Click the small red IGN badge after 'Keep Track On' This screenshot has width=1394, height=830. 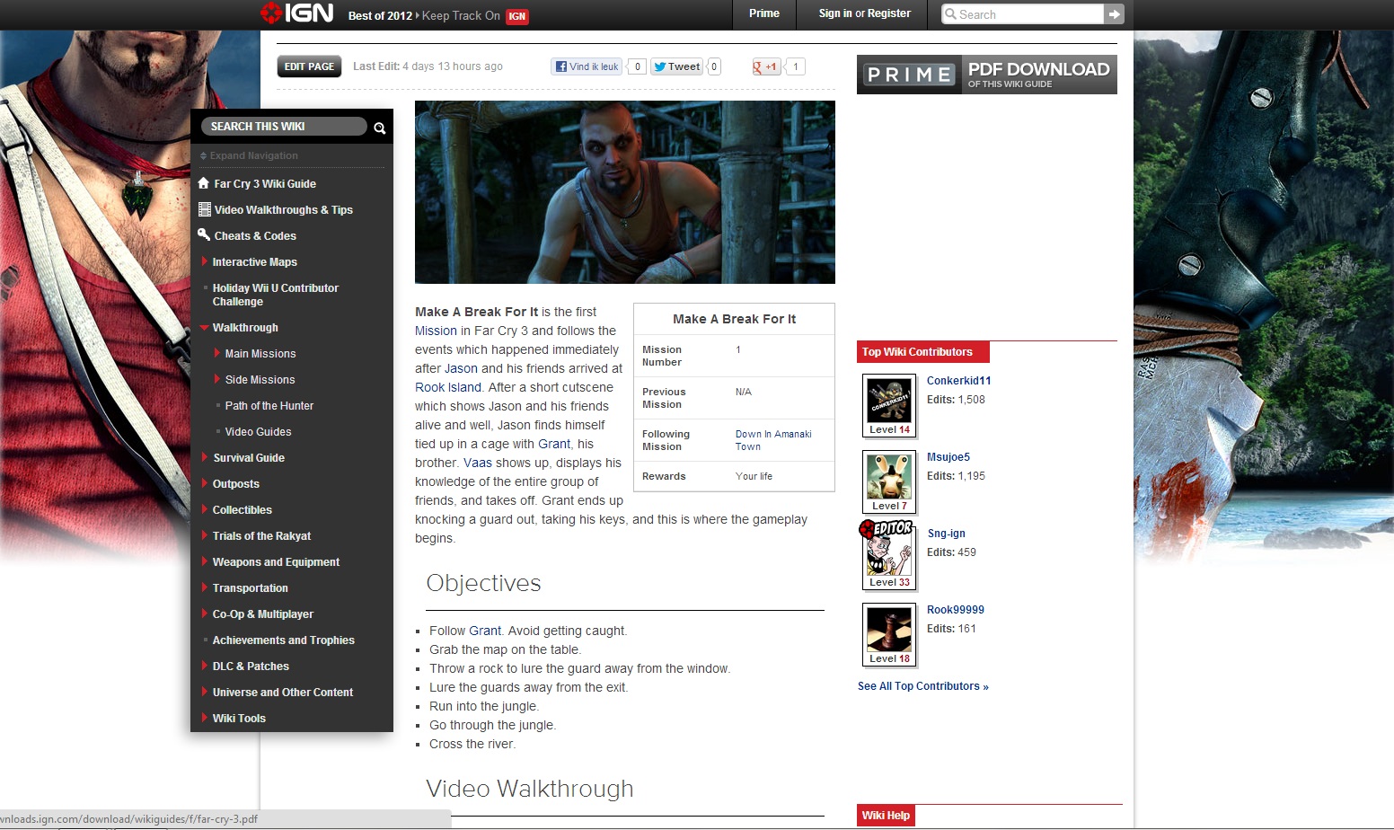click(x=517, y=16)
